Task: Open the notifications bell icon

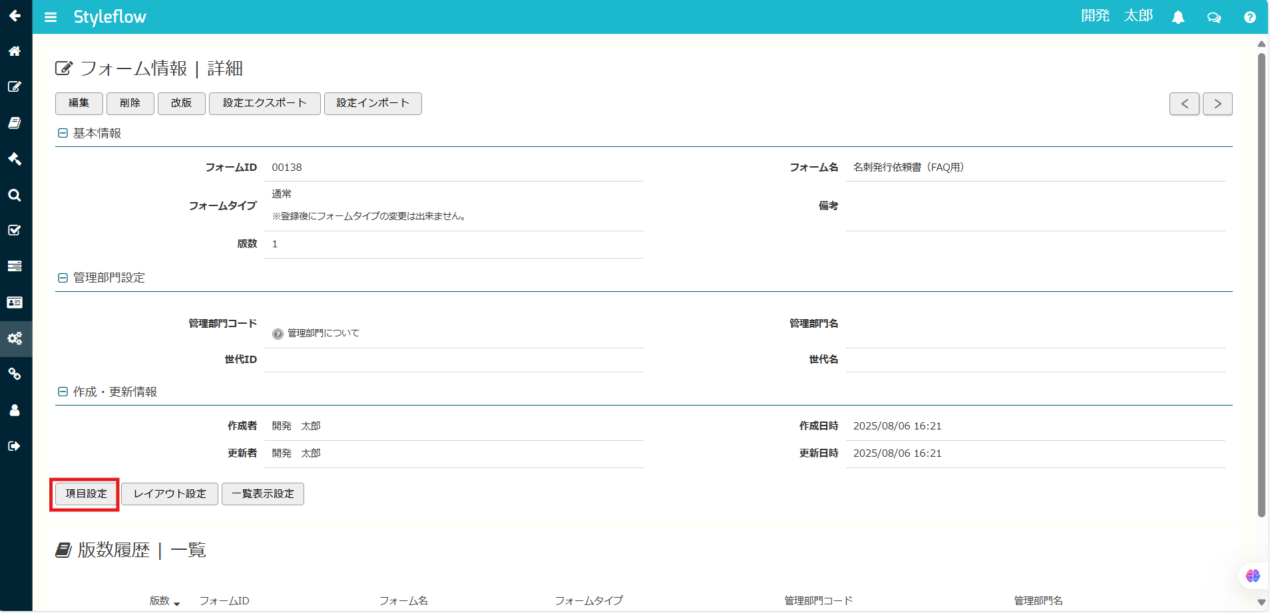Action: point(1178,17)
